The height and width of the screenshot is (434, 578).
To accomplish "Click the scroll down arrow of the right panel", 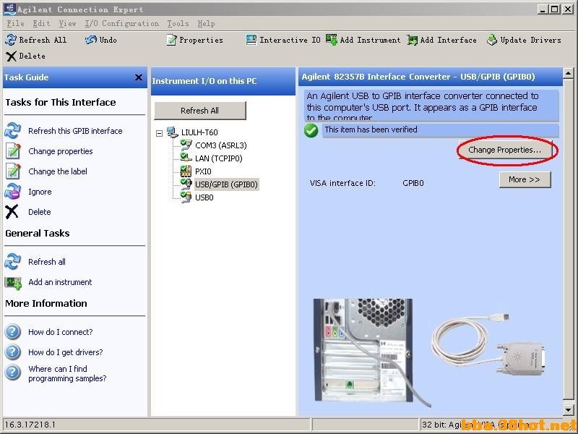I will pos(568,409).
